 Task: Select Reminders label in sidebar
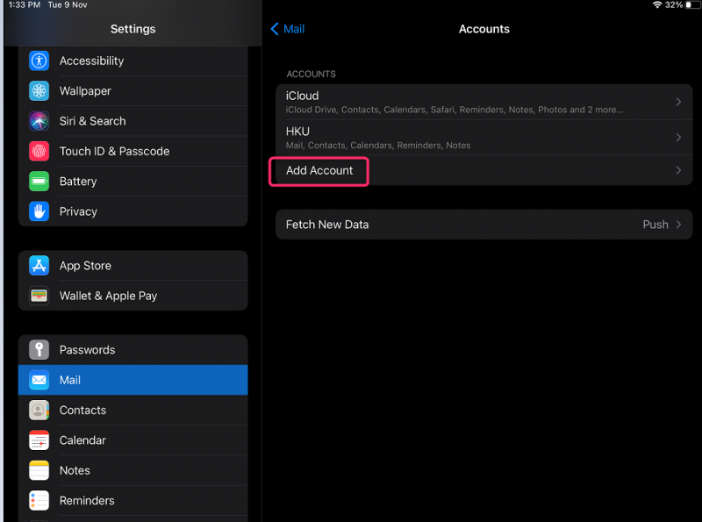coord(87,501)
